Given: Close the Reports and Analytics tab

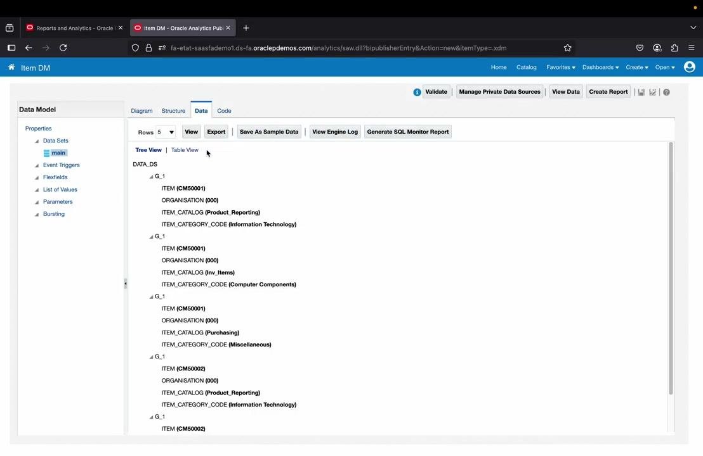Looking at the screenshot, I should click(x=120, y=28).
